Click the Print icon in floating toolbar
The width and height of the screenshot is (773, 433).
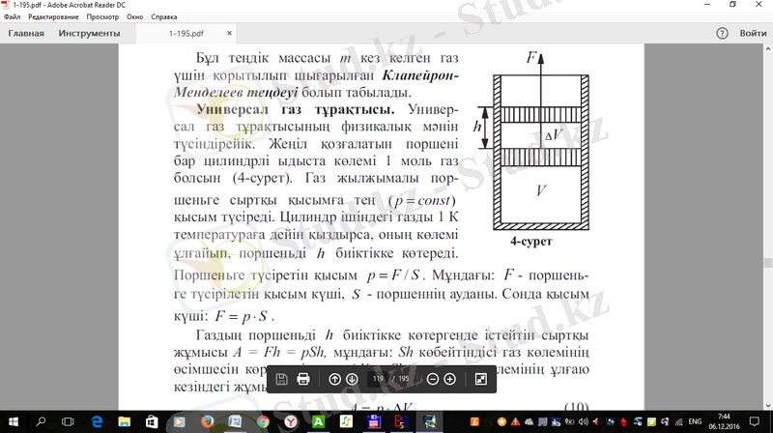pos(303,379)
